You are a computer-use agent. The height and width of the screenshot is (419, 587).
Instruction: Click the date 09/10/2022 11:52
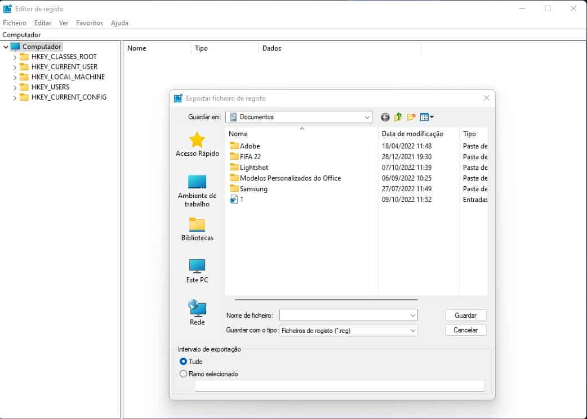407,200
